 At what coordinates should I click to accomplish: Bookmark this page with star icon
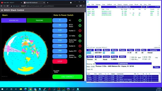[x=77, y=6]
